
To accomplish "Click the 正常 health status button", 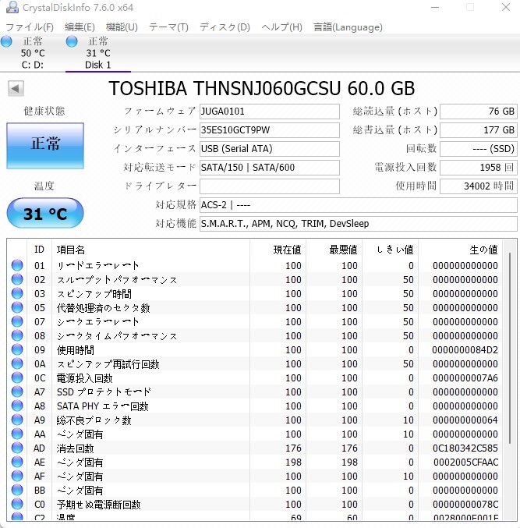I will [x=44, y=144].
